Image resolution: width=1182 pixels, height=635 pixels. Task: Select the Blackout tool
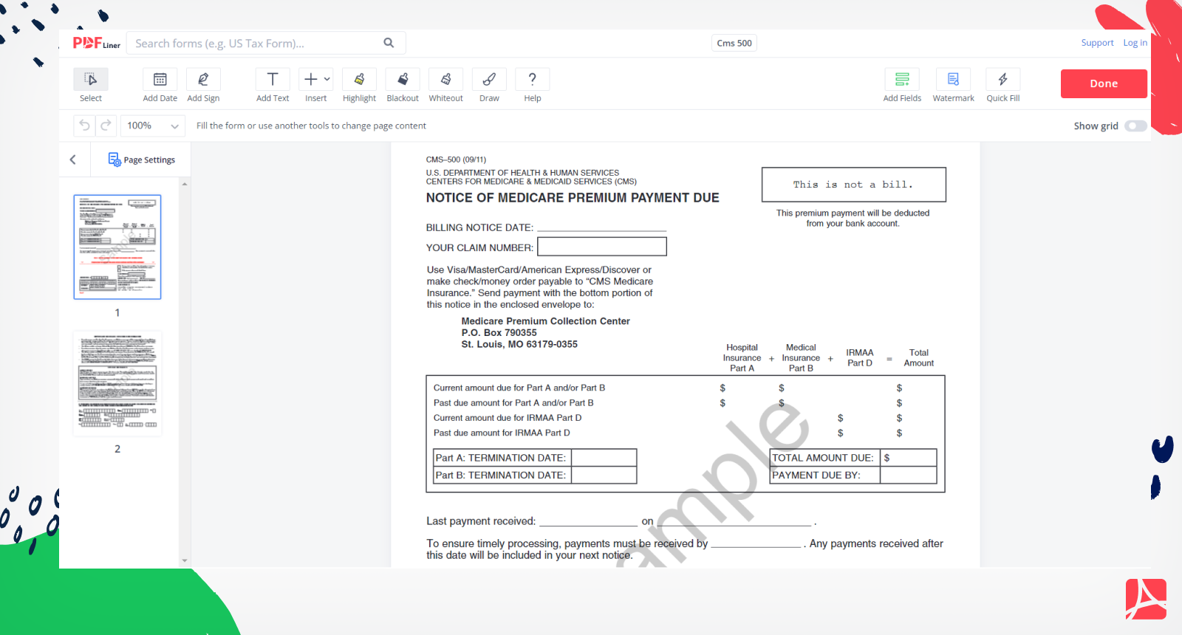tap(403, 86)
